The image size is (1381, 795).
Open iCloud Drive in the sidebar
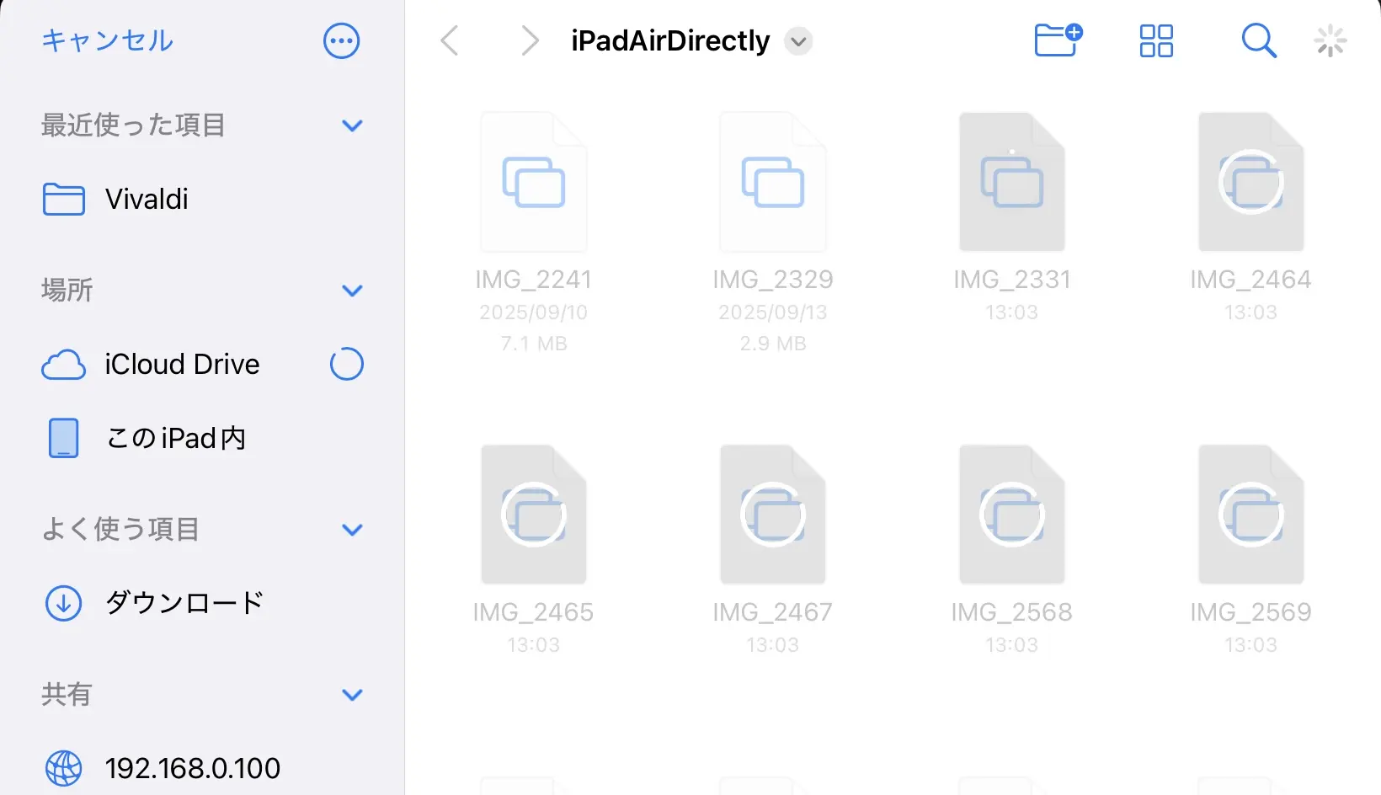pyautogui.click(x=182, y=365)
